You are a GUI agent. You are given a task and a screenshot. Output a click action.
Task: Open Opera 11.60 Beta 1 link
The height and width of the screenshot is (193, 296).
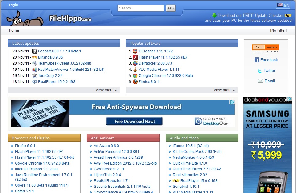click(42, 185)
